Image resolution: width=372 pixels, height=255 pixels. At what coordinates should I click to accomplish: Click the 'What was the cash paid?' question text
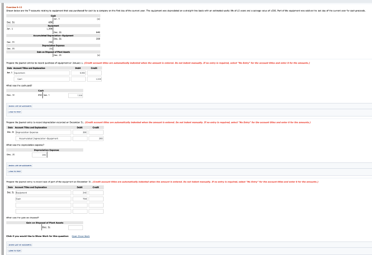[x=19, y=86]
